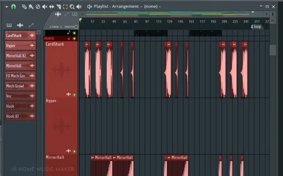The image size is (283, 176).
Task: Select Mech Growl in the picker
Action: click(x=20, y=86)
